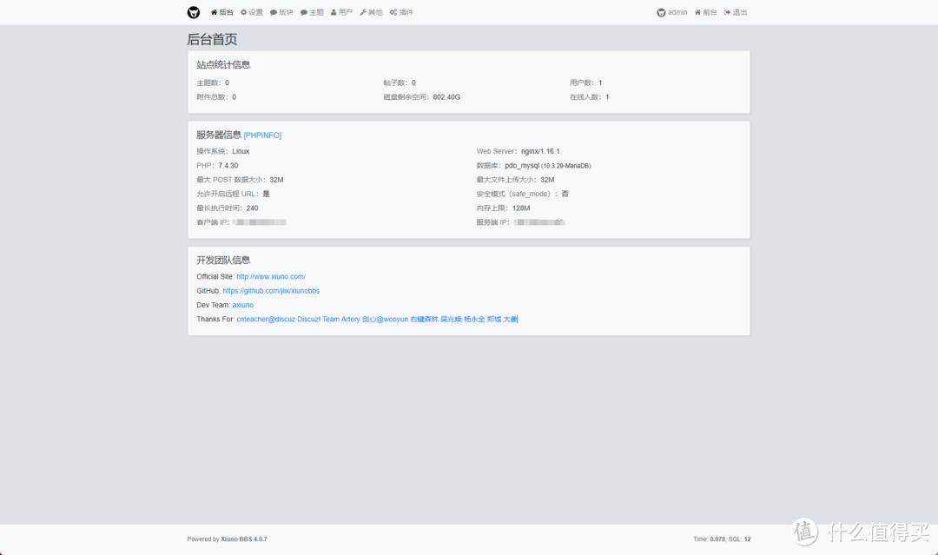Open the PHPINFO link

click(262, 135)
